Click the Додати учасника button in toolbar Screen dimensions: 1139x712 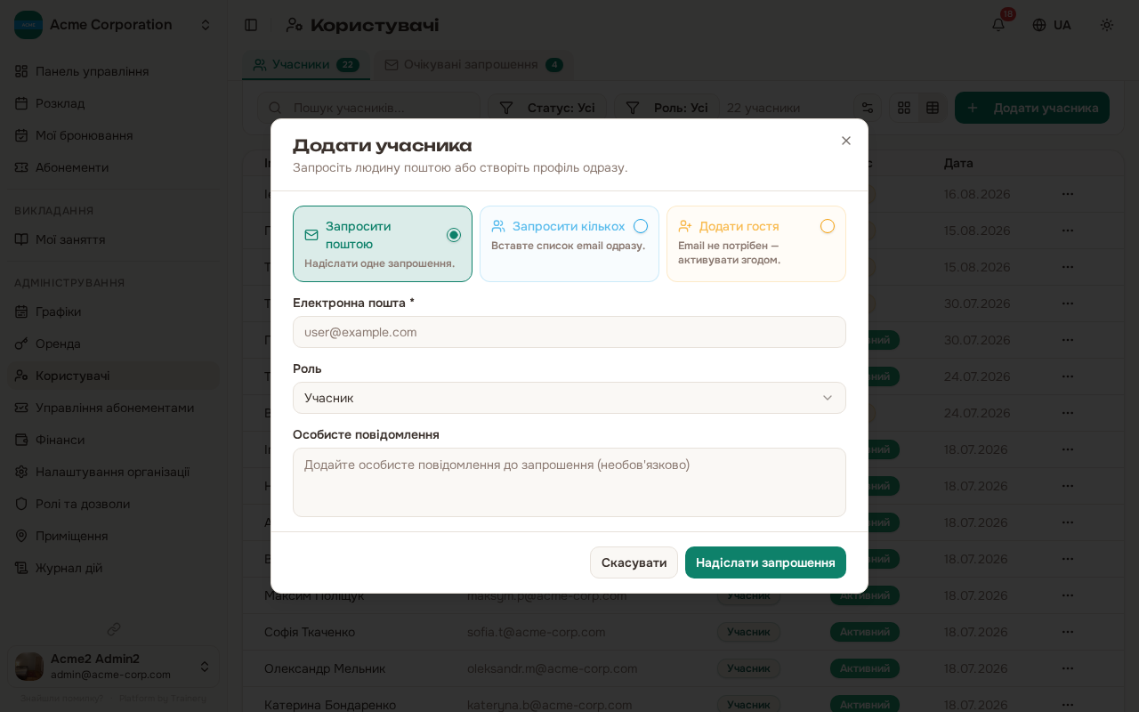coord(1032,108)
